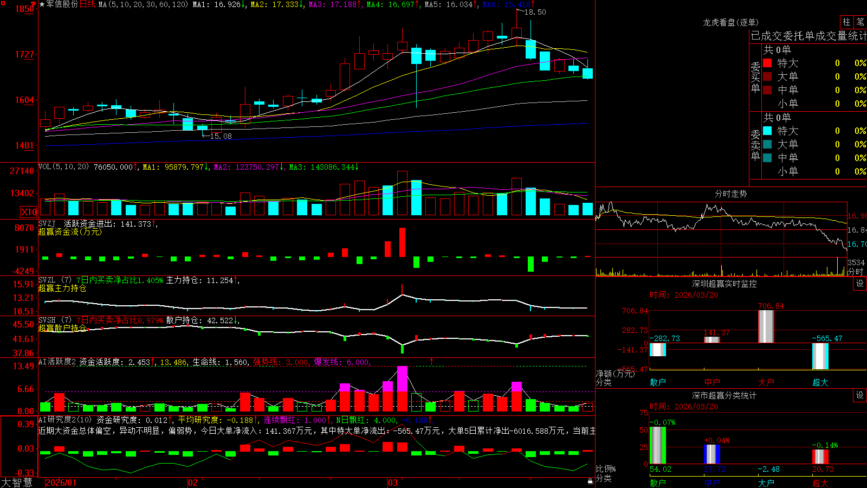
Task: Click the 分时走势 panel title
Action: pyautogui.click(x=730, y=194)
